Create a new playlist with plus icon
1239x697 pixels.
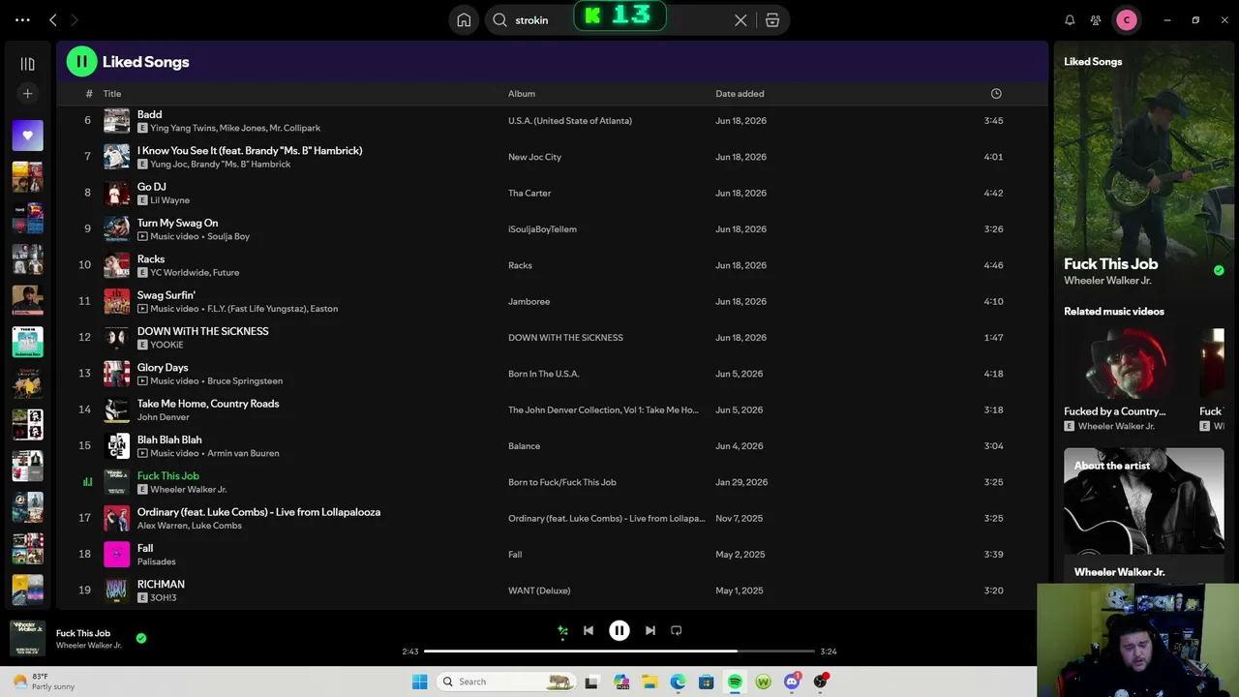click(x=27, y=94)
